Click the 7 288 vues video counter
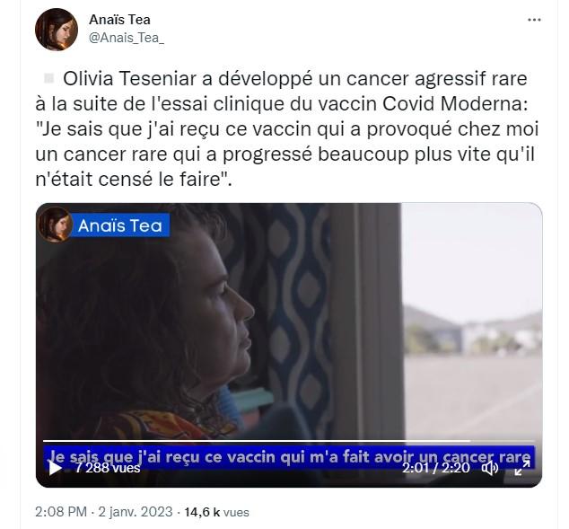The width and height of the screenshot is (569, 529). pyautogui.click(x=108, y=468)
